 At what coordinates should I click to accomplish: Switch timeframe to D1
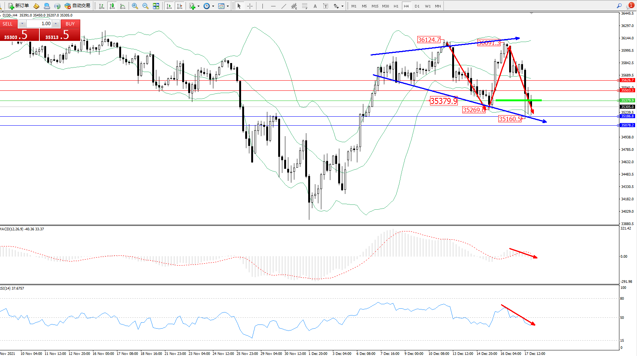[x=417, y=6]
